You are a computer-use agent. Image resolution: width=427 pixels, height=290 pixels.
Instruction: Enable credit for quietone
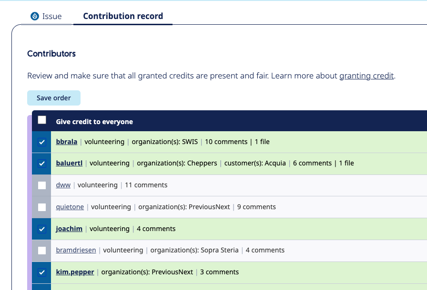coord(41,207)
